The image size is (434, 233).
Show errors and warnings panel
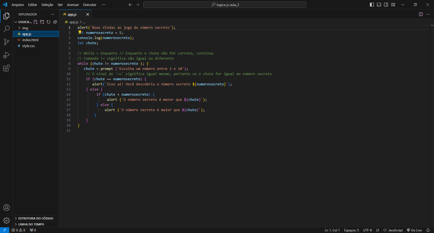point(18,230)
